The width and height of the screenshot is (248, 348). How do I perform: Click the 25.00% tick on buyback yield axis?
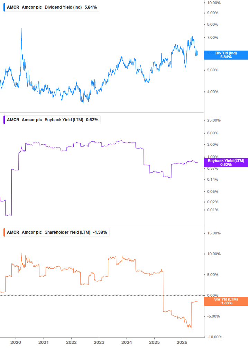click(x=214, y=120)
